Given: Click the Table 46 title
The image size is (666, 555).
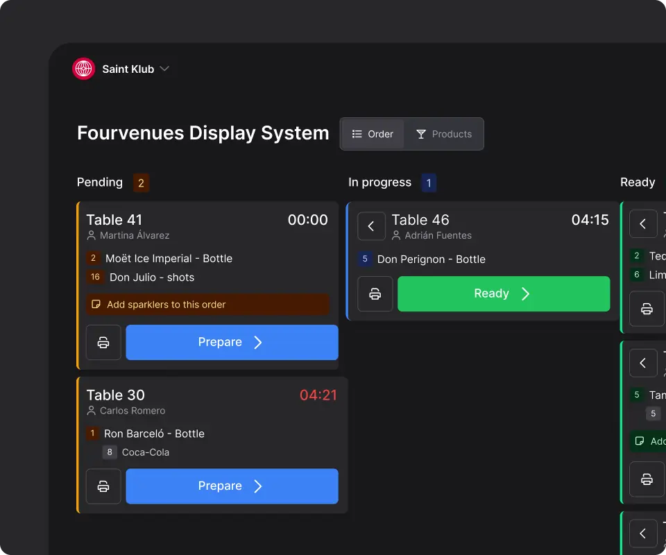Looking at the screenshot, I should coord(420,219).
